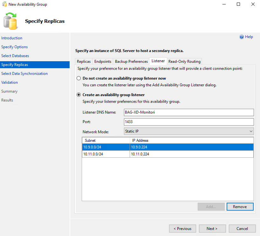Click the Port input field
This screenshot has height=236, width=260.
point(189,122)
